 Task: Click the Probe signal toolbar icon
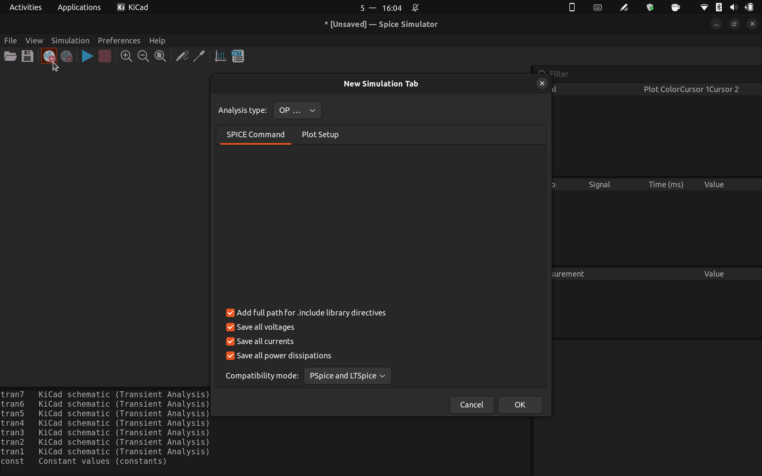click(182, 56)
